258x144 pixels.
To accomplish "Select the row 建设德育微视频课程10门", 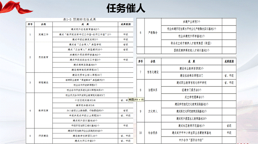I will (x=85, y=70).
